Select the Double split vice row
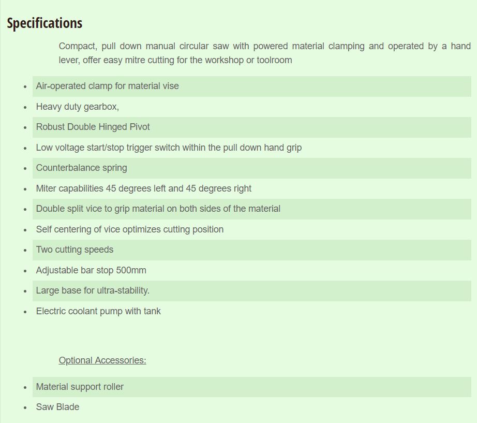Viewport: 477px width, 423px height. [251, 209]
